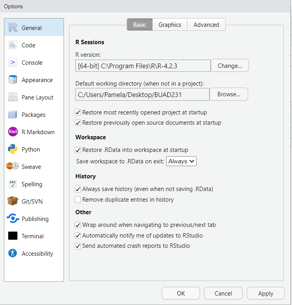Switch to the Basic tab
This screenshot has width=292, height=305.
[140, 25]
